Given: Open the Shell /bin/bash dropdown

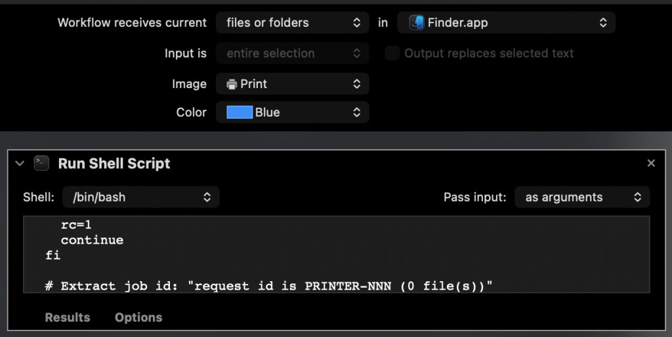Looking at the screenshot, I should click(x=140, y=197).
